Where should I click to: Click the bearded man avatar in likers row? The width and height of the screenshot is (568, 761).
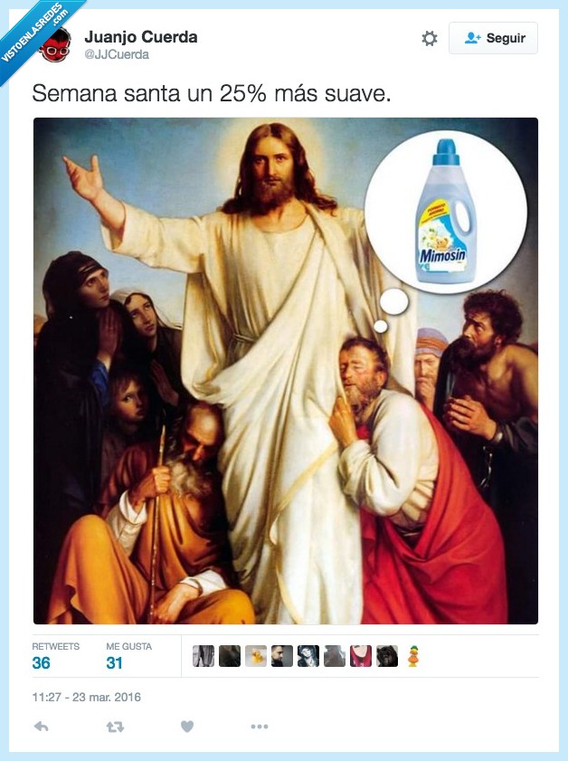[282, 656]
